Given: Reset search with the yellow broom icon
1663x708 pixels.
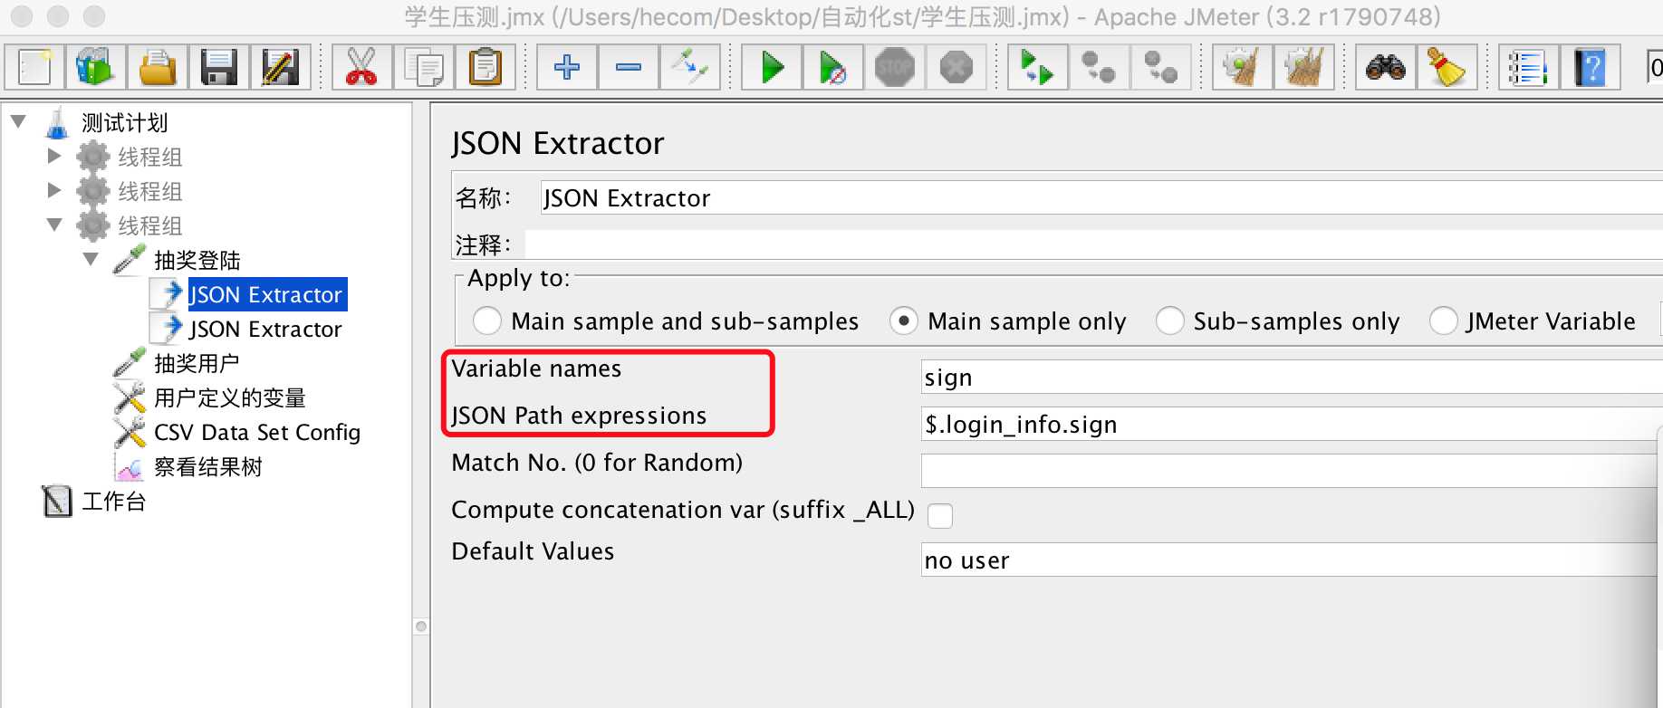Looking at the screenshot, I should tap(1447, 67).
